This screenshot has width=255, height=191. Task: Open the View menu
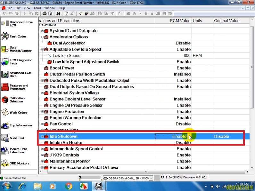point(27,8)
